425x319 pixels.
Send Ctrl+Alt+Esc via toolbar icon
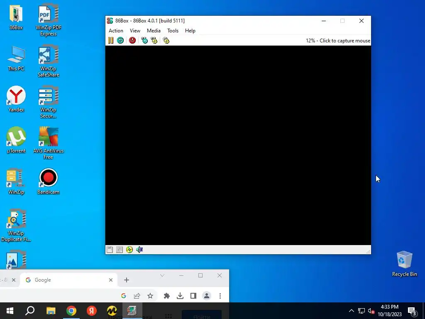(x=154, y=40)
